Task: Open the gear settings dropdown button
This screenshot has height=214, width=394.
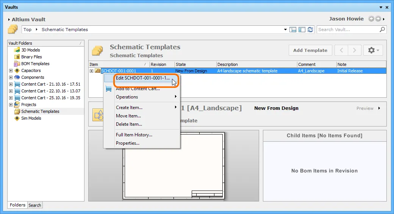Action: click(373, 50)
